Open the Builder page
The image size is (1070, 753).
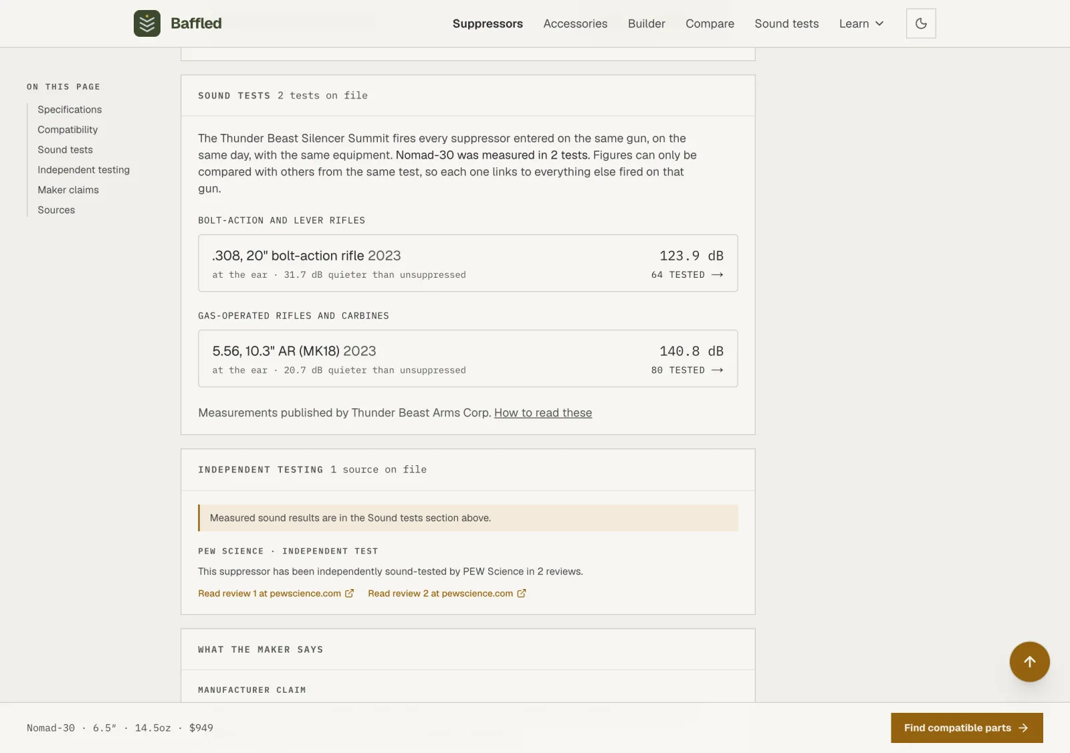pyautogui.click(x=646, y=23)
